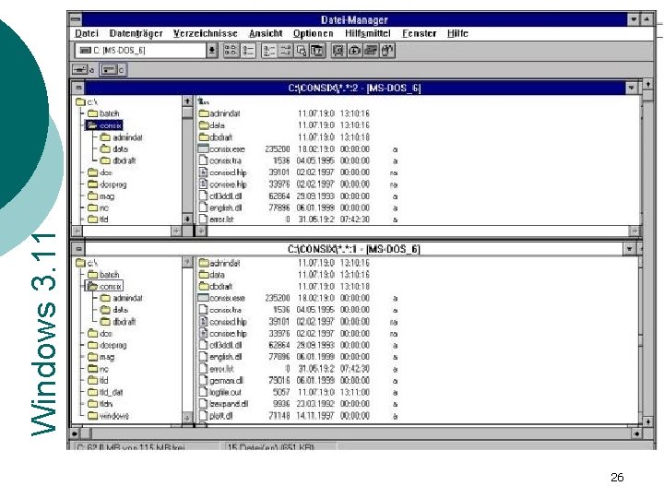Select batch folder in bottom window tree
This screenshot has height=498, width=664.
[x=103, y=275]
